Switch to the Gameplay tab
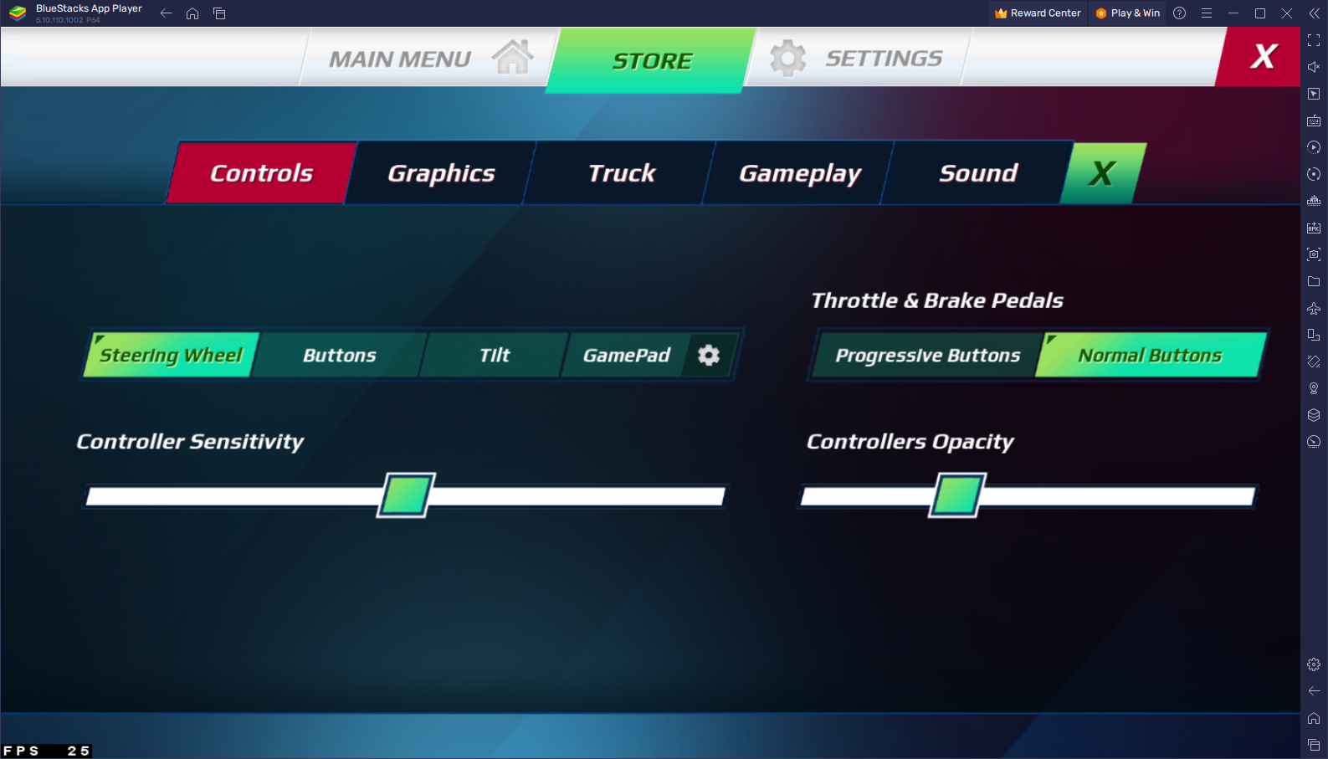The width and height of the screenshot is (1328, 759). click(800, 173)
